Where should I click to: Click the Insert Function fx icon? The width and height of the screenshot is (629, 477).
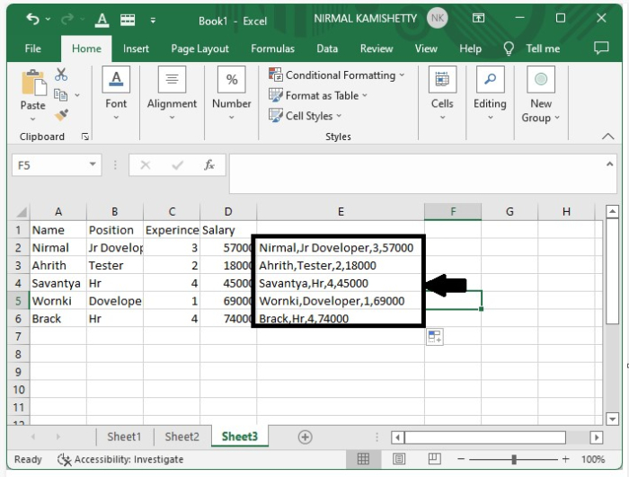[209, 165]
